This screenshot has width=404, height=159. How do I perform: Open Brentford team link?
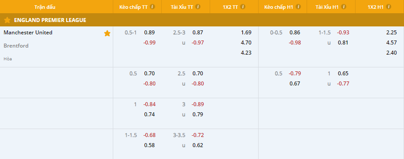tap(16, 46)
